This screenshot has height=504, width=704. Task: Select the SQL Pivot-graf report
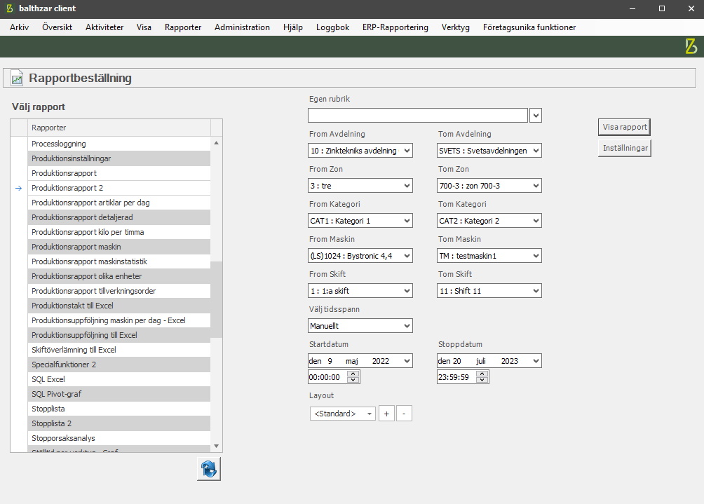coord(119,394)
